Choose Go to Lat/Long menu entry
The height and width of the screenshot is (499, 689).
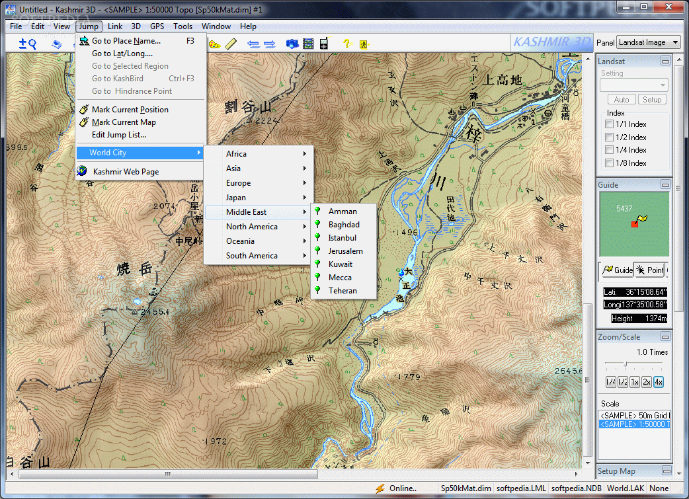(x=141, y=53)
